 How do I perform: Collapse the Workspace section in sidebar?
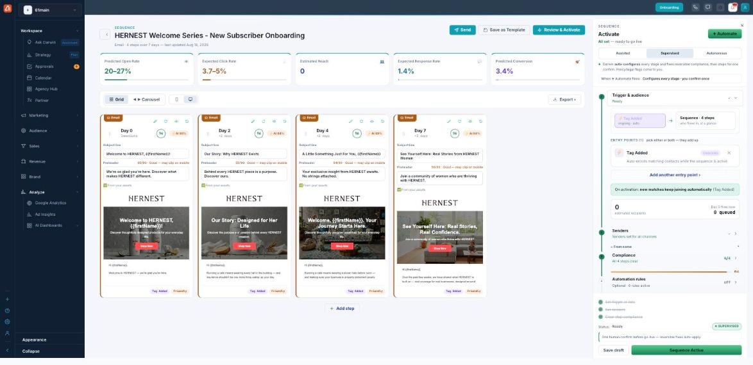[78, 31]
